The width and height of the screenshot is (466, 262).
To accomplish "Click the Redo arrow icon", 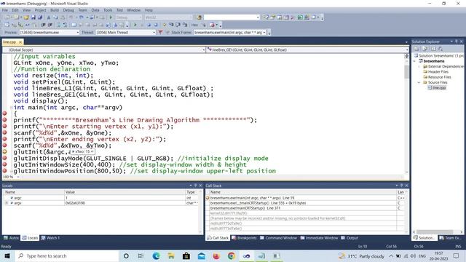I will click(81, 17).
